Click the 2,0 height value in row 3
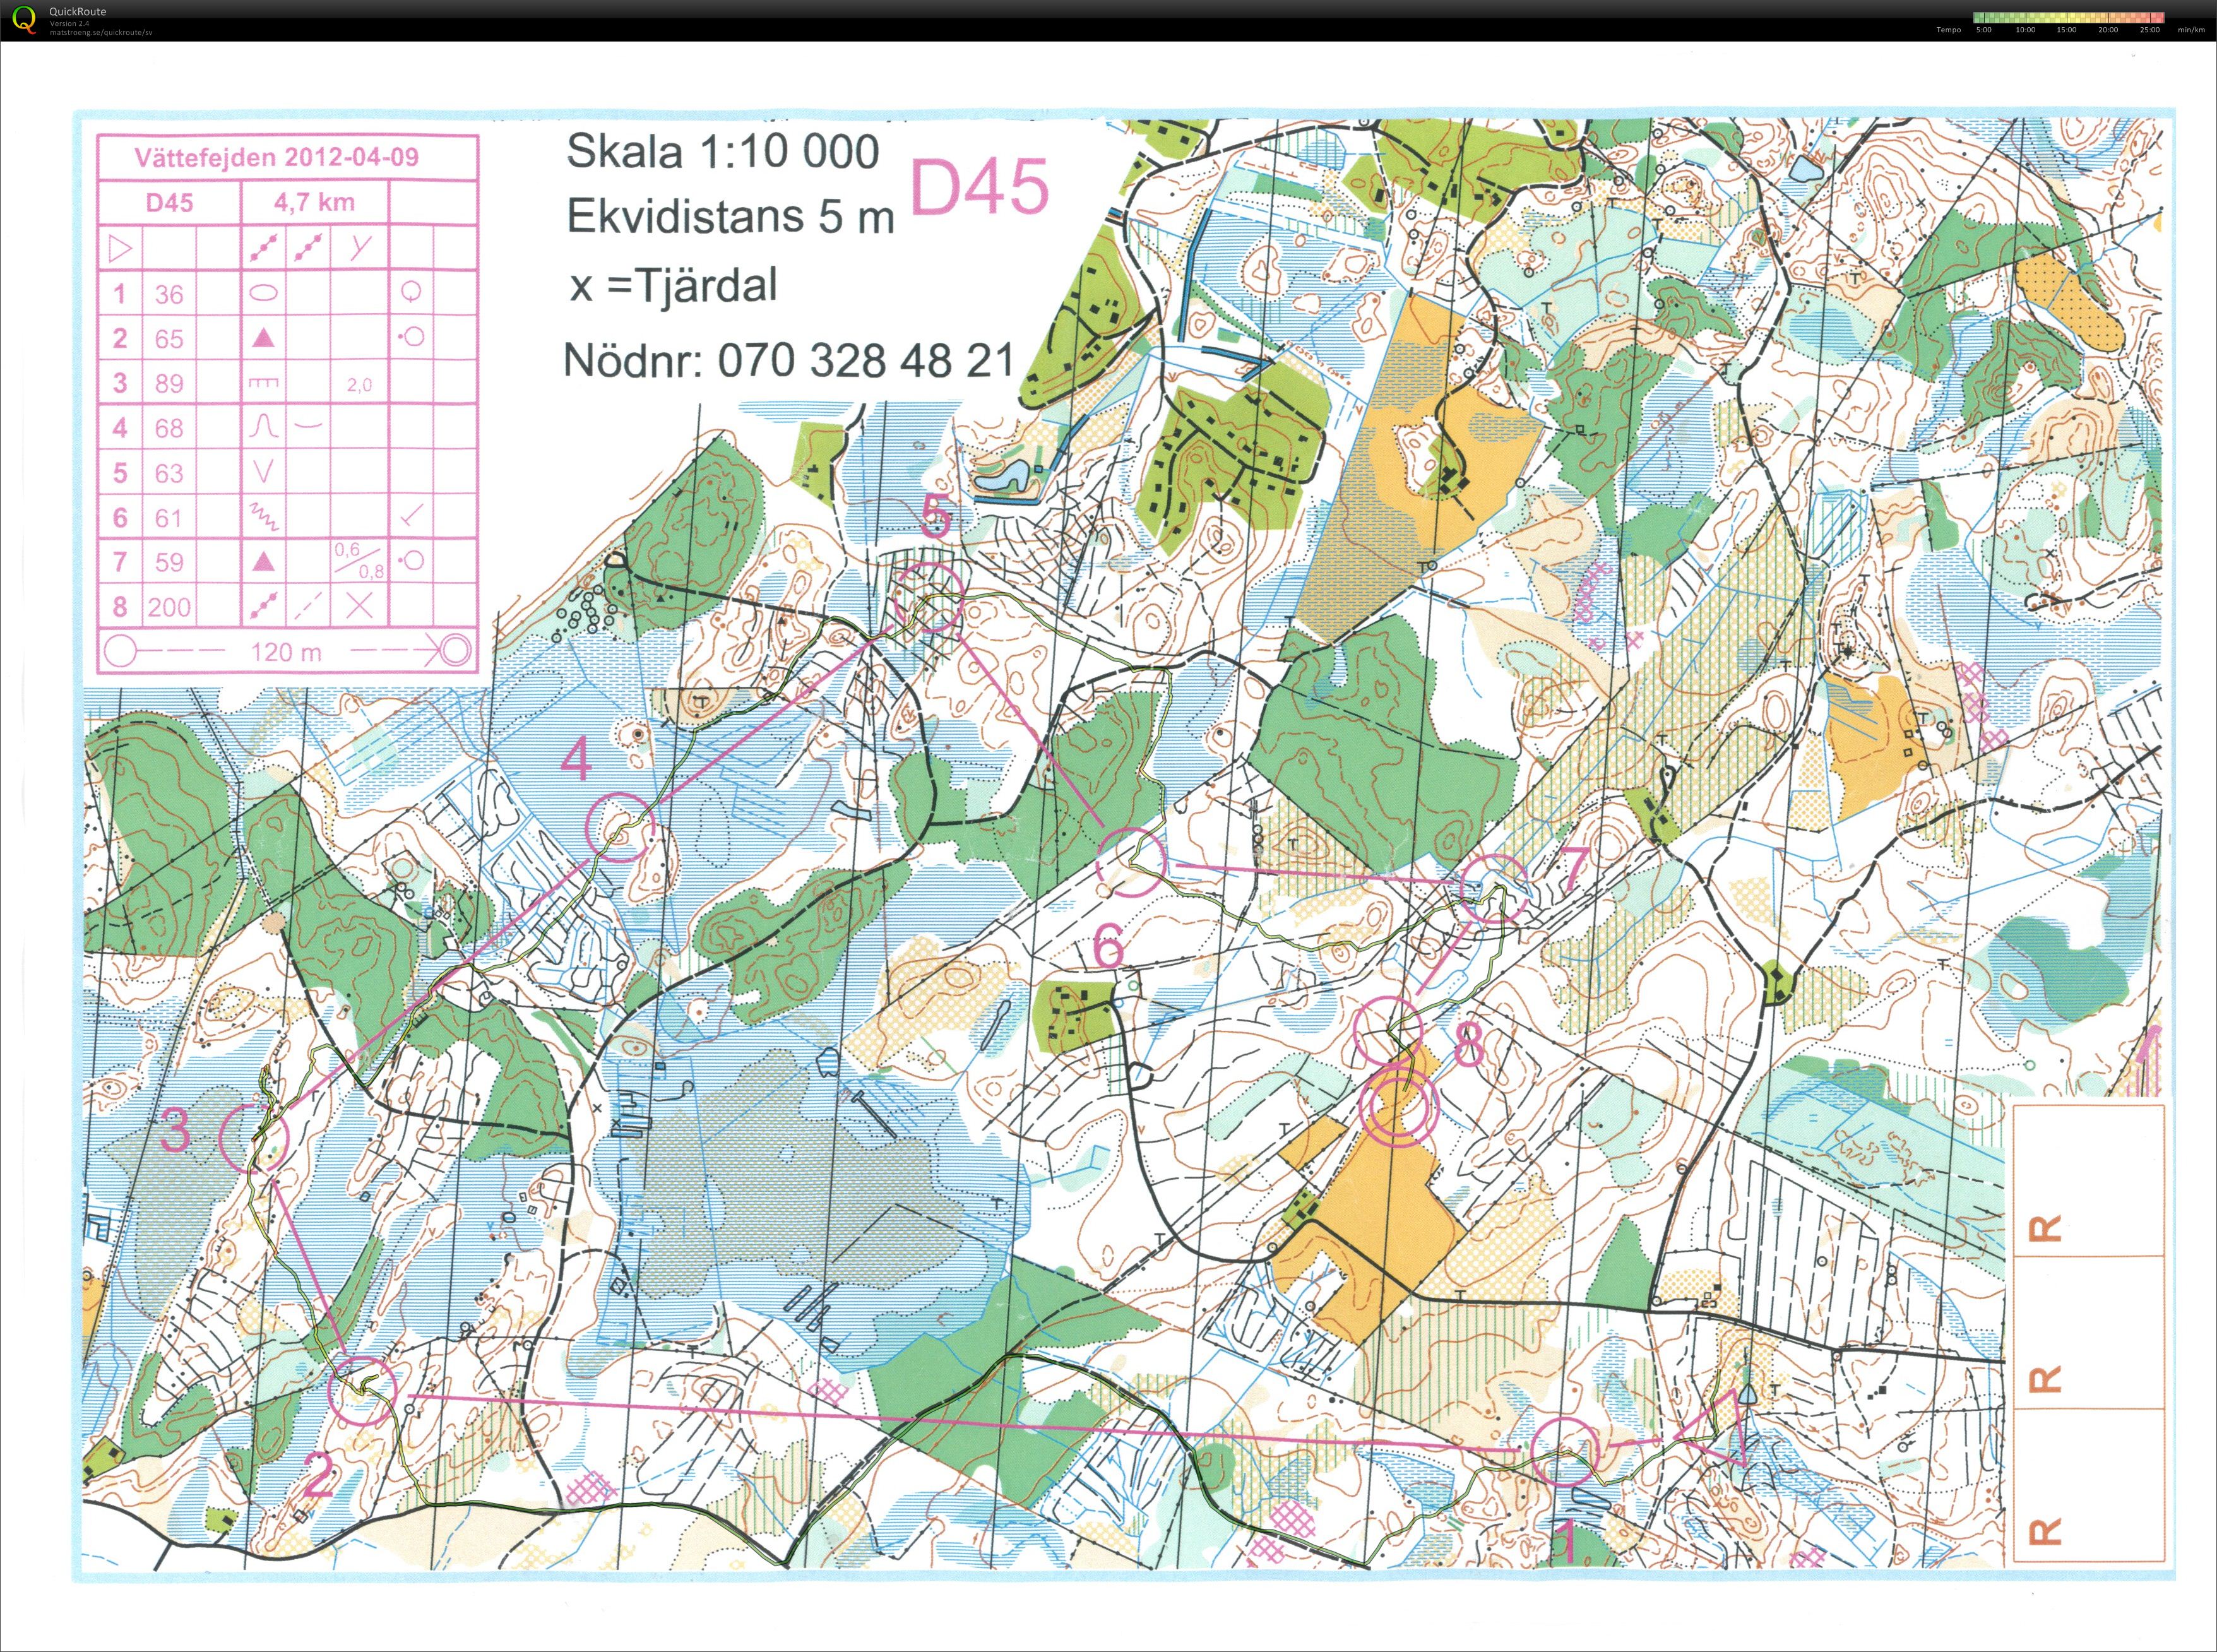This screenshot has height=1652, width=2217. click(x=360, y=385)
